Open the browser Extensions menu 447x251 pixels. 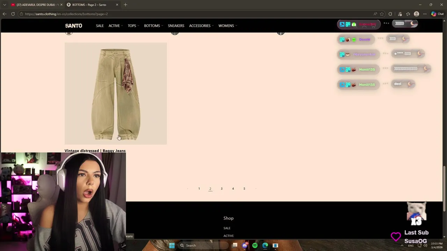click(390, 14)
